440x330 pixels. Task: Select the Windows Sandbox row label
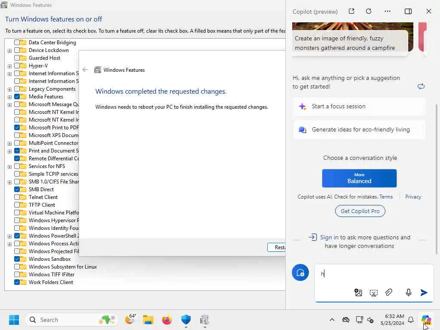[50, 259]
